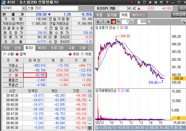Open help with the question mark icon
186x131 pixels.
pyautogui.click(x=167, y=2)
